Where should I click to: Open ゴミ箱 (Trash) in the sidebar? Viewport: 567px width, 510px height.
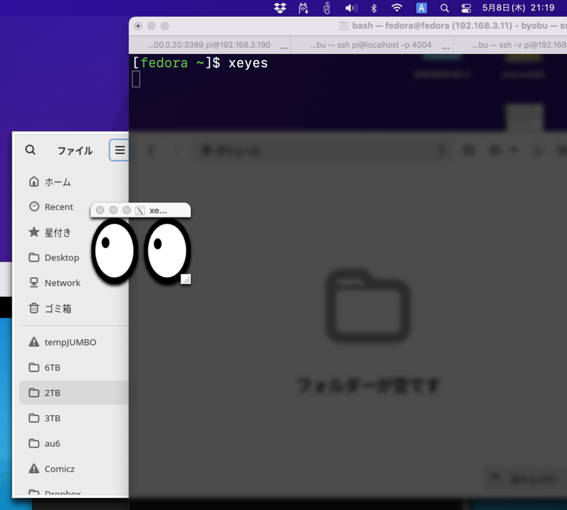[x=56, y=308]
